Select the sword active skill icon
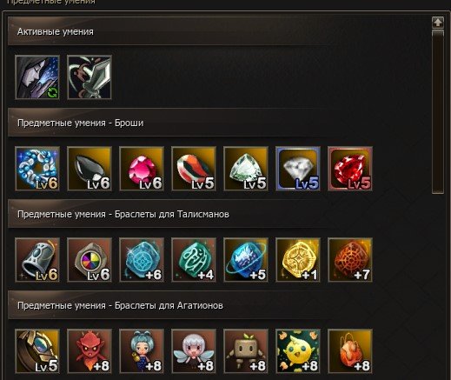451x380 pixels. tap(90, 77)
